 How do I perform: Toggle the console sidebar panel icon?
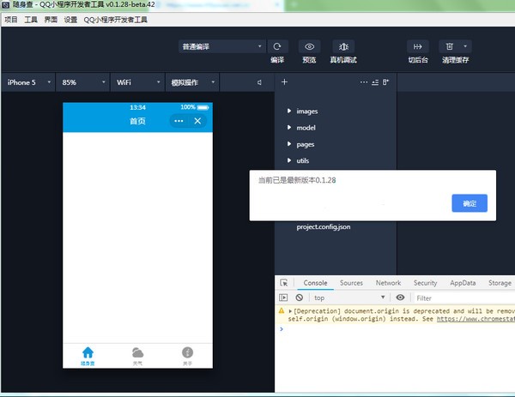283,298
